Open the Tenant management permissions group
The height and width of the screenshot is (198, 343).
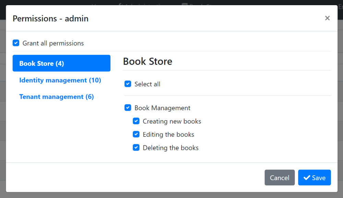57,96
